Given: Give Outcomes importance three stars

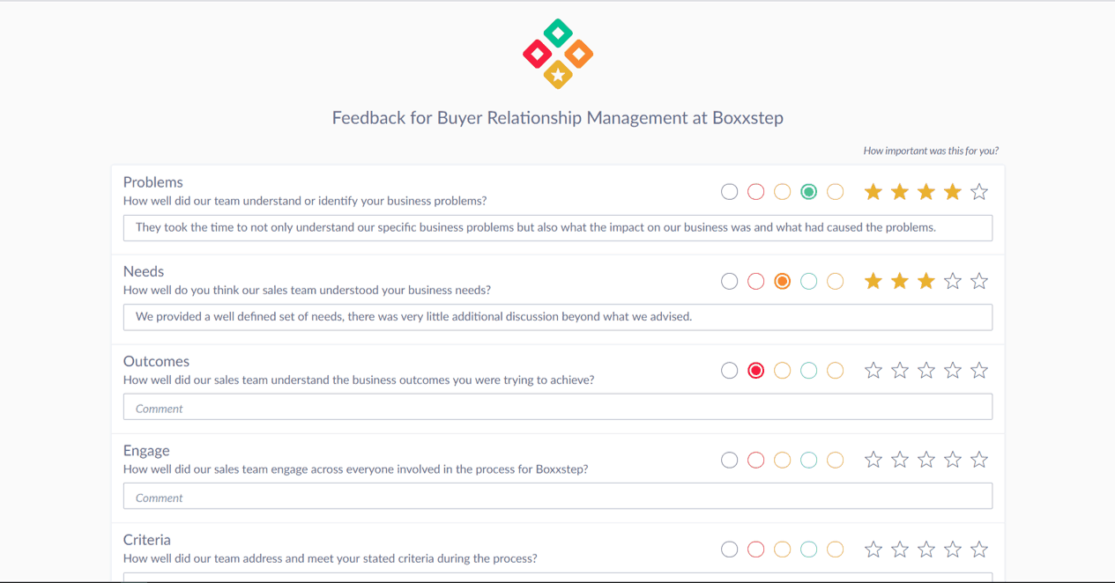Looking at the screenshot, I should 925,371.
